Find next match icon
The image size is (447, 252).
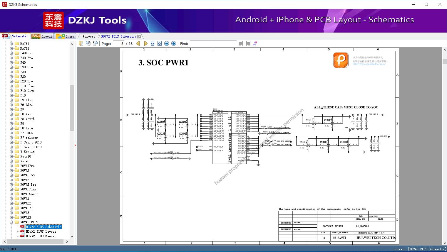(248, 43)
